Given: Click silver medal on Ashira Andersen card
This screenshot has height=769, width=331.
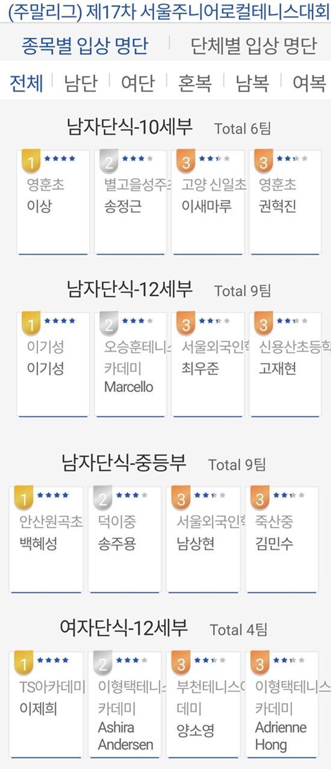Looking at the screenshot, I should coord(102,663).
